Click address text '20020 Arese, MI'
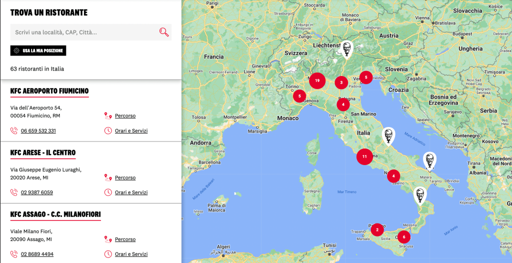Screen dimensions: 512x263 coord(31,177)
